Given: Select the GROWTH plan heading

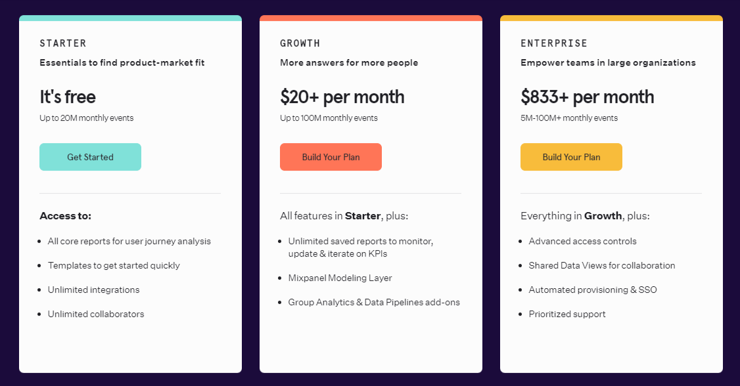Looking at the screenshot, I should point(300,43).
